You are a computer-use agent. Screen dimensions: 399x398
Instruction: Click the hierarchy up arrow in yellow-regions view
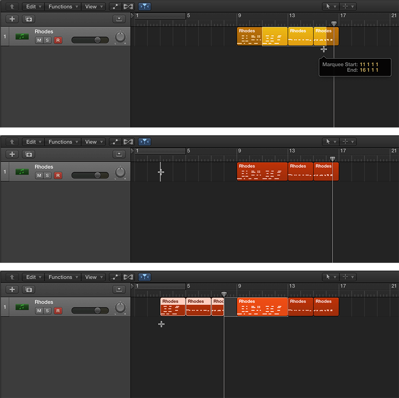(12, 7)
